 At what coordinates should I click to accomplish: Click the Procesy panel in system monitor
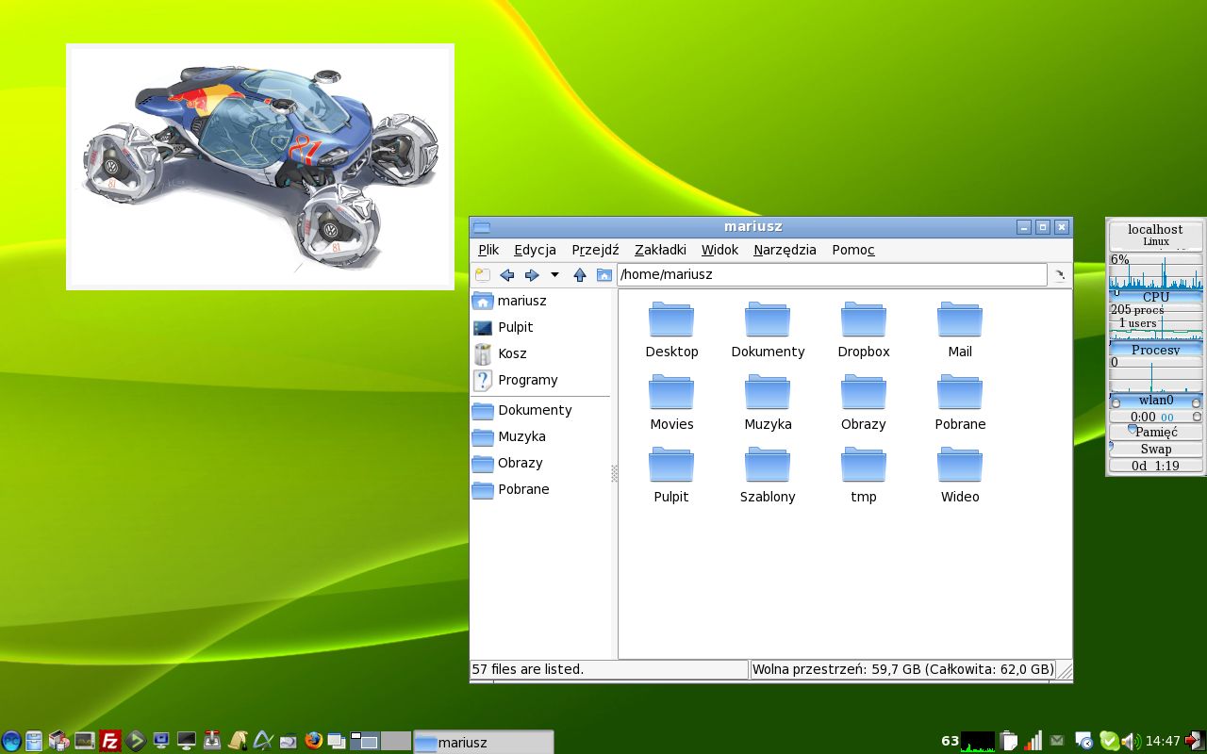click(x=1156, y=350)
